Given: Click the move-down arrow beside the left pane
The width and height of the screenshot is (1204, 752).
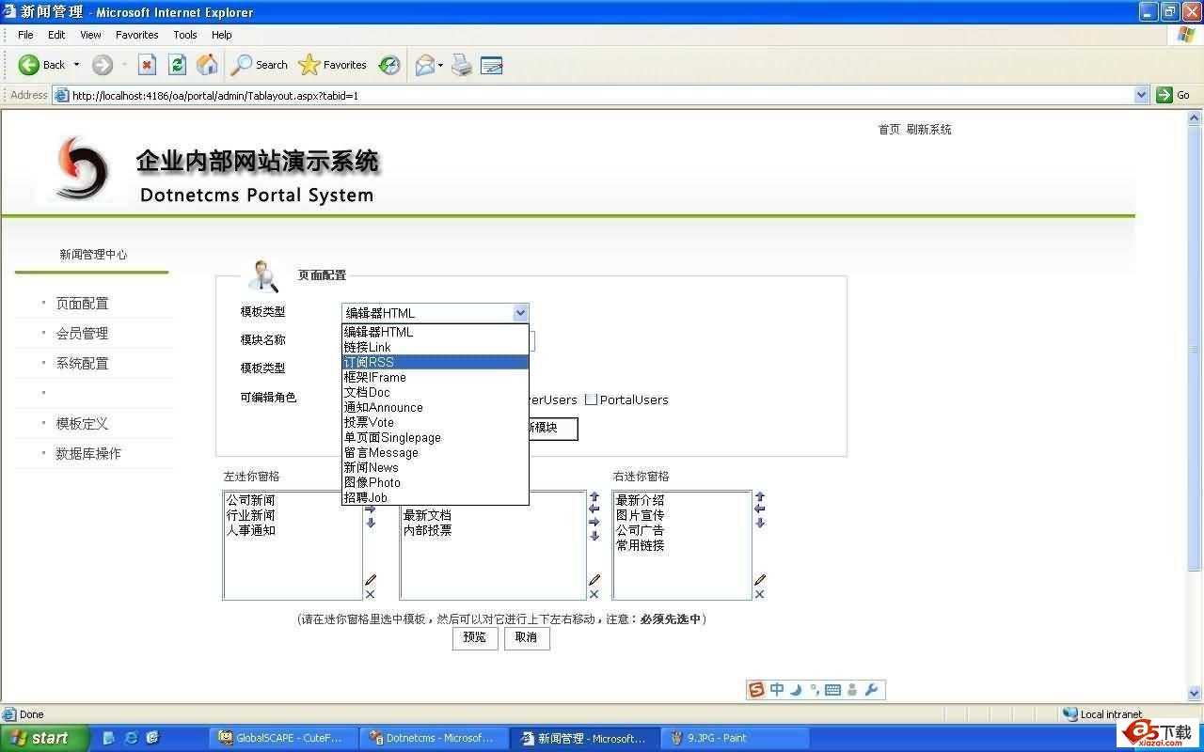Looking at the screenshot, I should tap(371, 524).
